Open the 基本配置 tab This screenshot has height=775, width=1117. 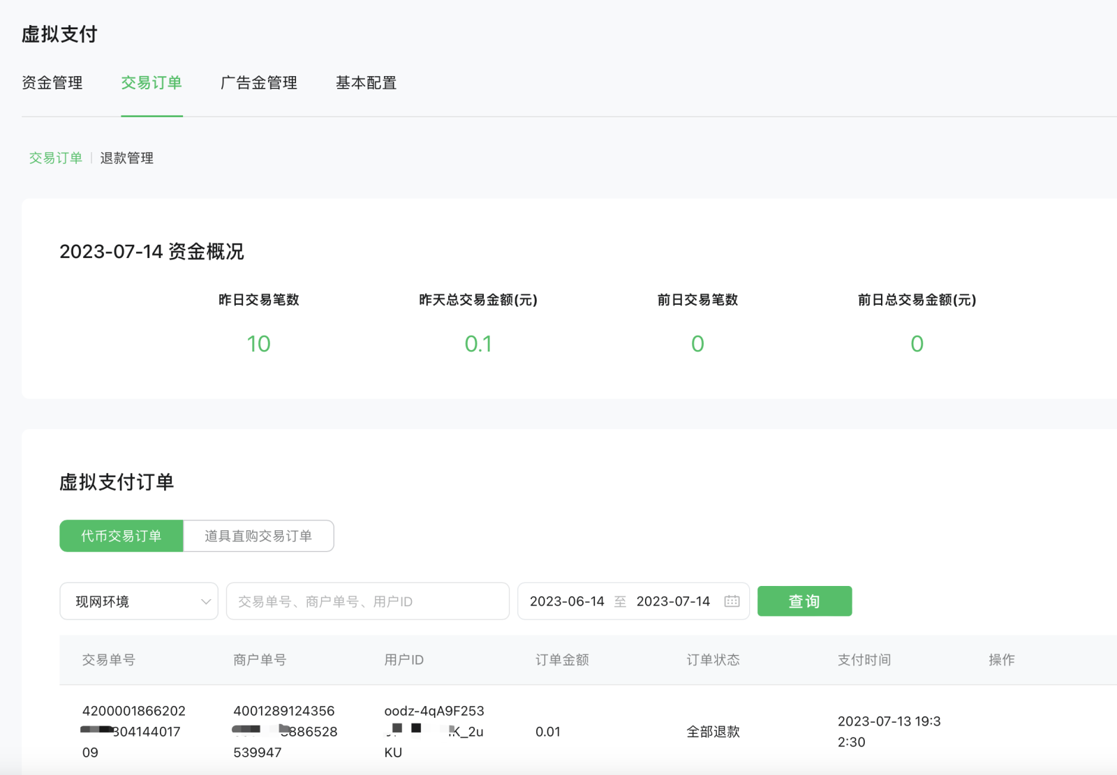[x=366, y=83]
